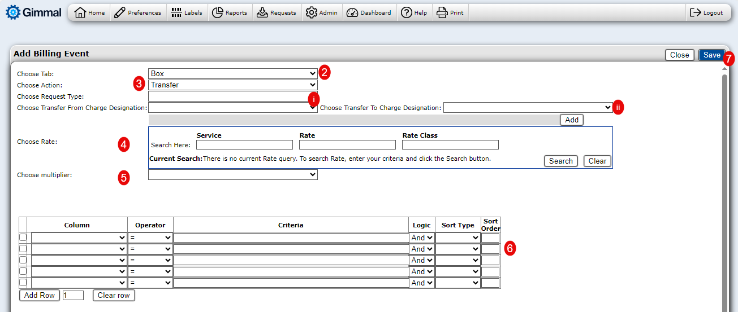Open Admin via the gear icon
The width and height of the screenshot is (738, 312).
312,12
